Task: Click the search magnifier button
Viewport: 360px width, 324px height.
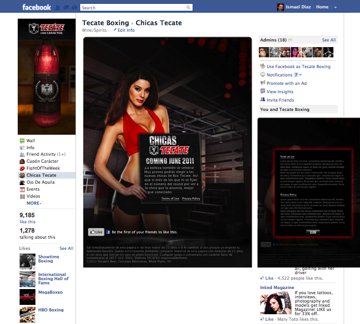Action: (x=188, y=7)
